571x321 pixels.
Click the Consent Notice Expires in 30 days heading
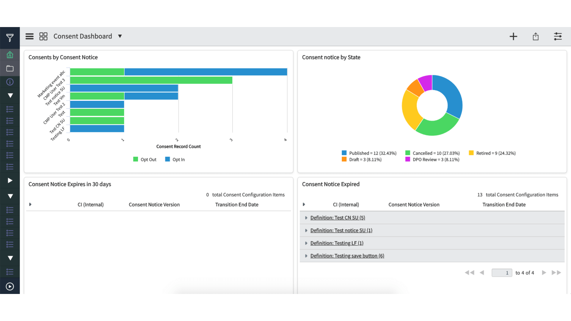tap(70, 184)
